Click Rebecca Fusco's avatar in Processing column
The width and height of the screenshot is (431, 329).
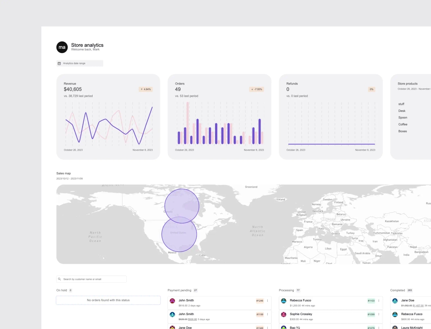pyautogui.click(x=284, y=301)
